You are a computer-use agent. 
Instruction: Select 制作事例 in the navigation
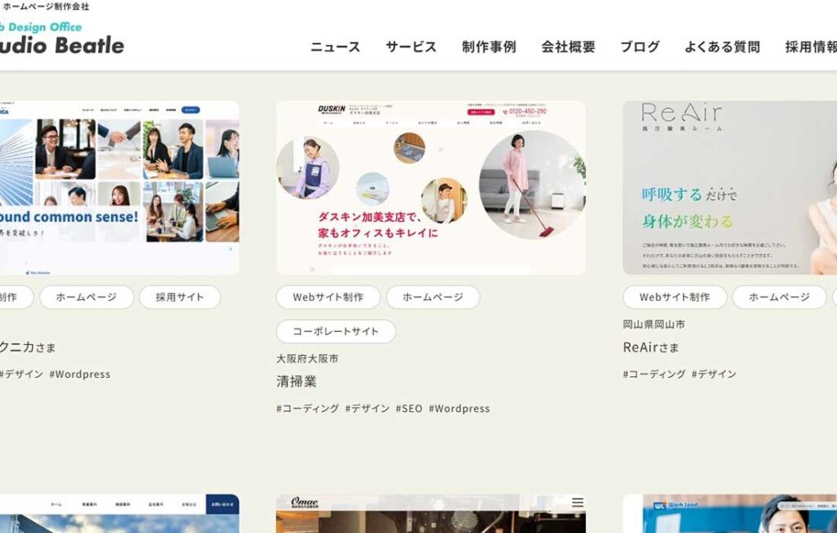(489, 47)
